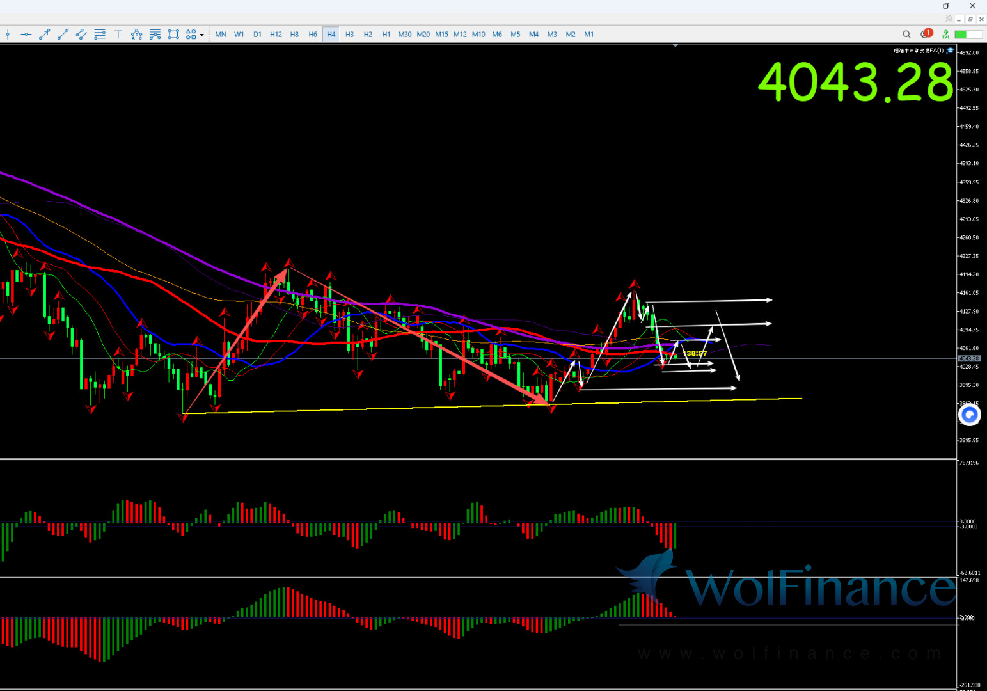Open the shapes objects toolbar icon
The height and width of the screenshot is (691, 987).
coord(191,35)
